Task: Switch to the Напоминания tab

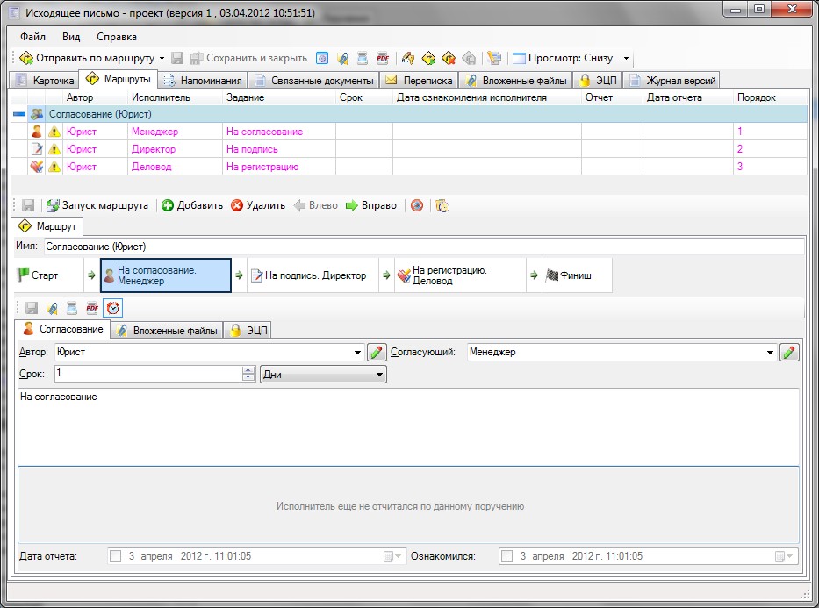Action: pyautogui.click(x=203, y=81)
